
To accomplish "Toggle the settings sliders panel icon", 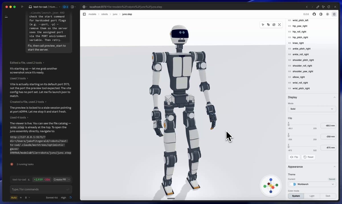I will click(334, 14).
